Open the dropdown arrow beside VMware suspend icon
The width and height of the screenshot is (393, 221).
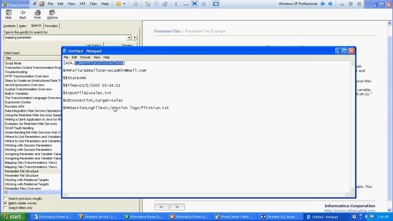click(124, 4)
